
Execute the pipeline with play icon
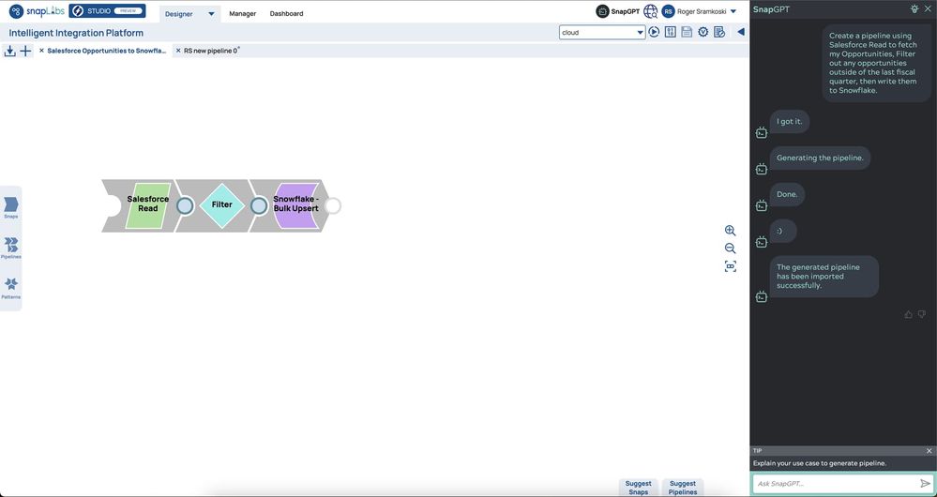coord(654,32)
